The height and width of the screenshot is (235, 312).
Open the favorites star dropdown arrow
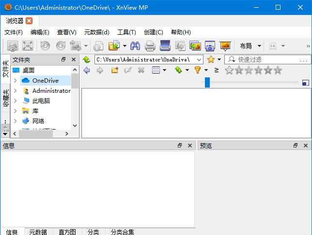point(219,59)
